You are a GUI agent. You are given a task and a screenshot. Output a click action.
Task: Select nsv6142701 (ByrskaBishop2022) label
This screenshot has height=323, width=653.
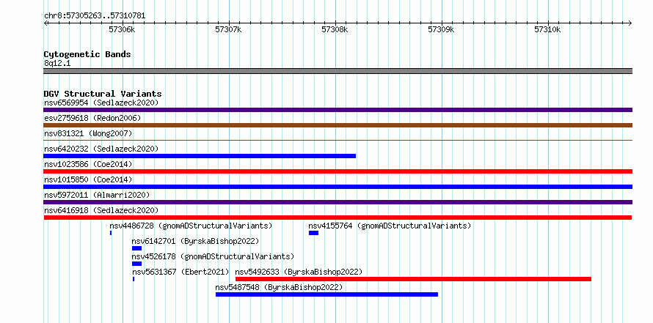coord(195,241)
